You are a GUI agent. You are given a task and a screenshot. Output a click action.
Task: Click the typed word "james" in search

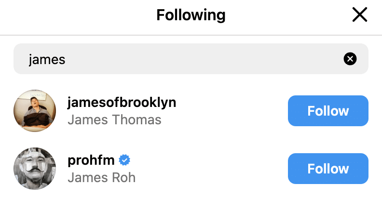(x=47, y=59)
